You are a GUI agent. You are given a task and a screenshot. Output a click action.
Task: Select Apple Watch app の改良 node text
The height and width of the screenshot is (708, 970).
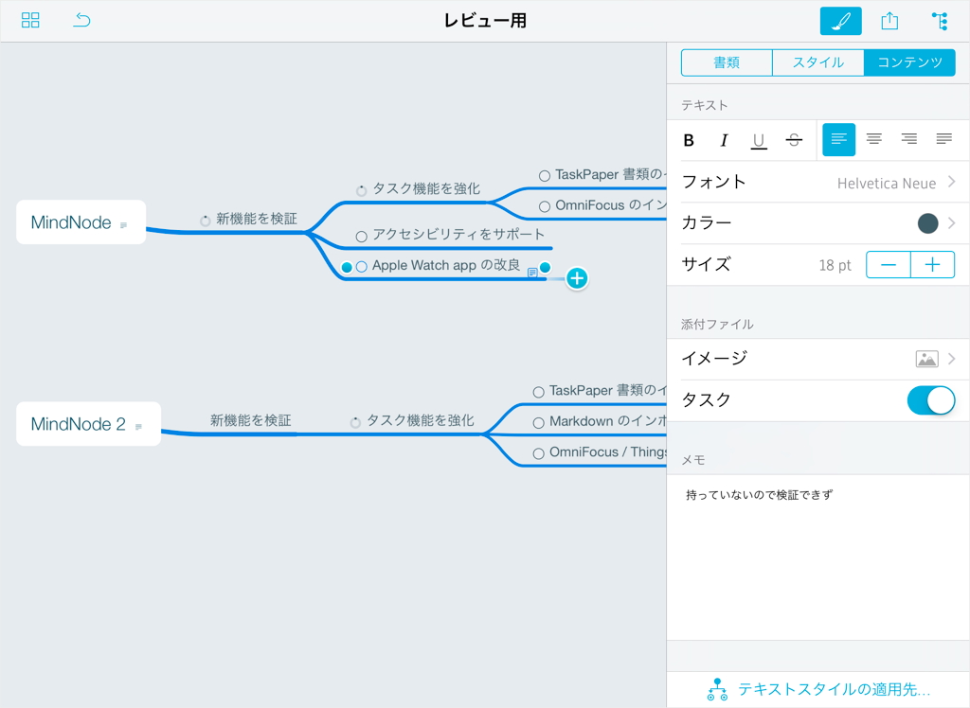point(446,265)
